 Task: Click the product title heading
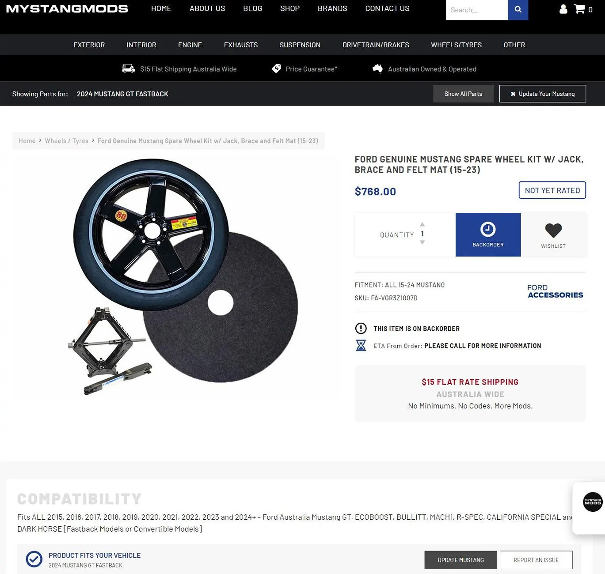[469, 164]
